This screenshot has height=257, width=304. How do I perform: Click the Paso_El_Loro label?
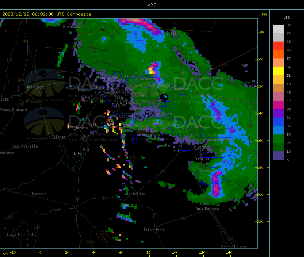pos(233,247)
